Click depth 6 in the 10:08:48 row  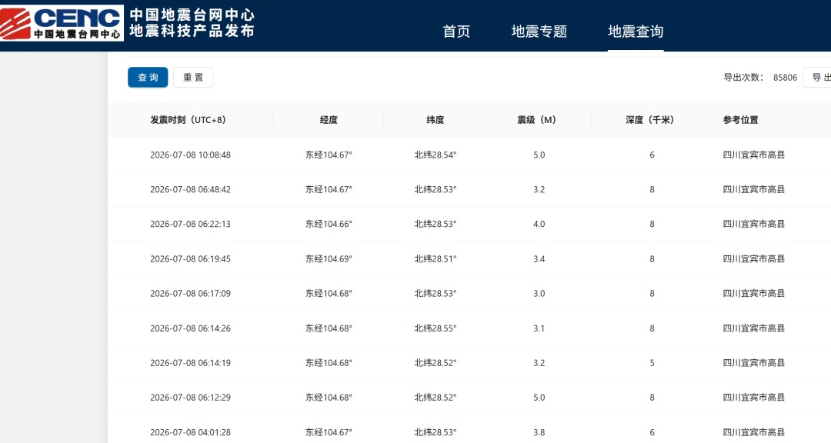(652, 155)
